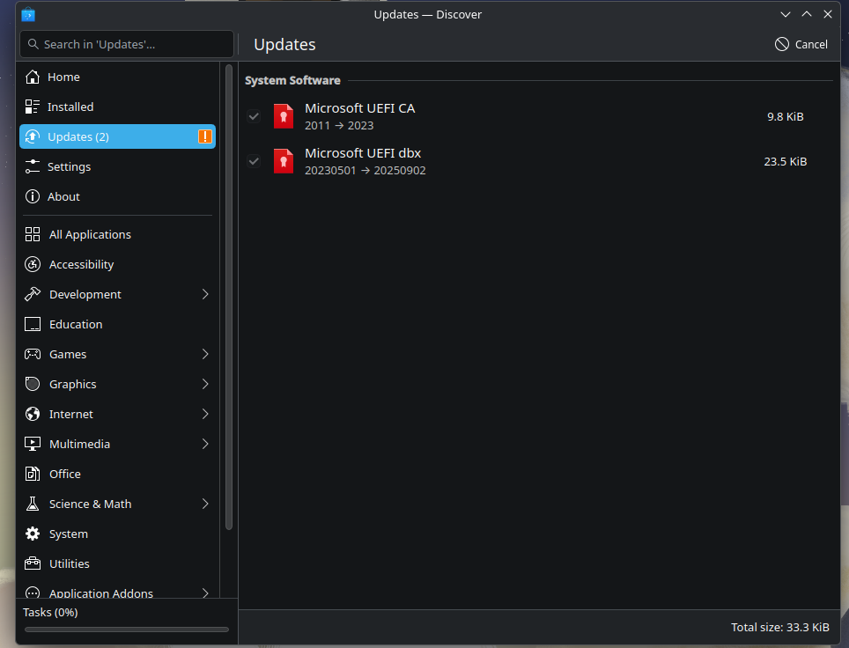This screenshot has width=849, height=648.
Task: Click the Discover app icon in title bar
Action: (x=28, y=15)
